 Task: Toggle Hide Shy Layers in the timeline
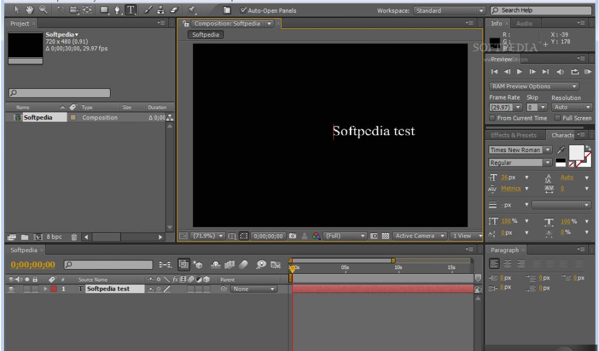click(216, 264)
